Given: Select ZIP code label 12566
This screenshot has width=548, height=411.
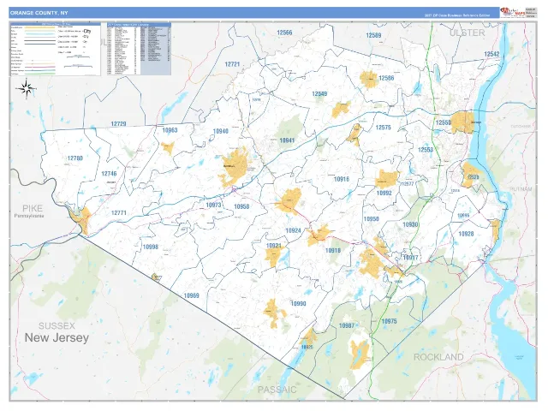Looking at the screenshot, I should point(284,33).
